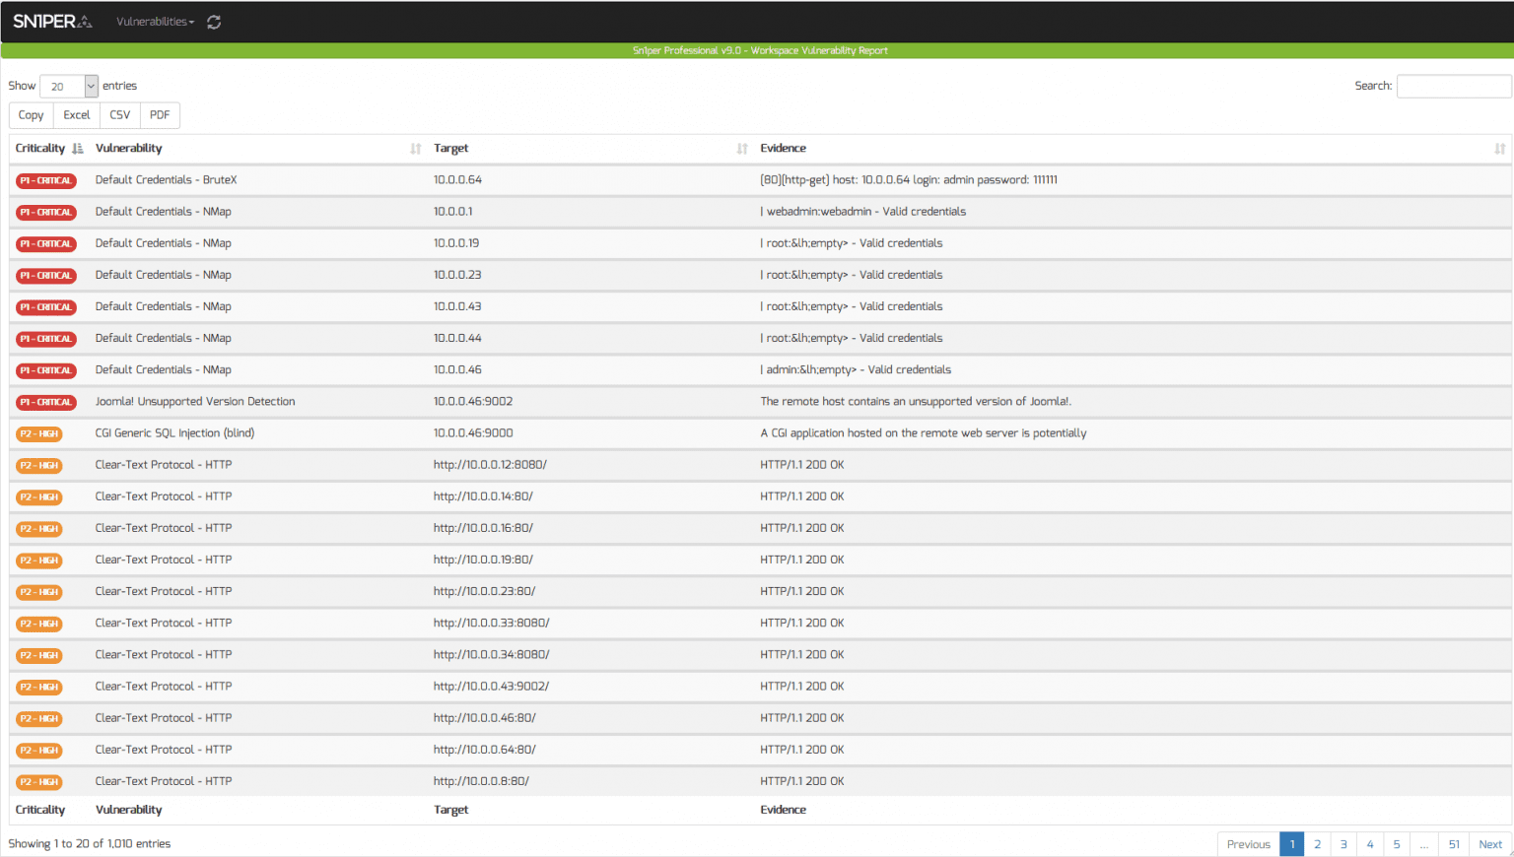Jump to the last page 51
The height and width of the screenshot is (857, 1514).
pos(1454,844)
